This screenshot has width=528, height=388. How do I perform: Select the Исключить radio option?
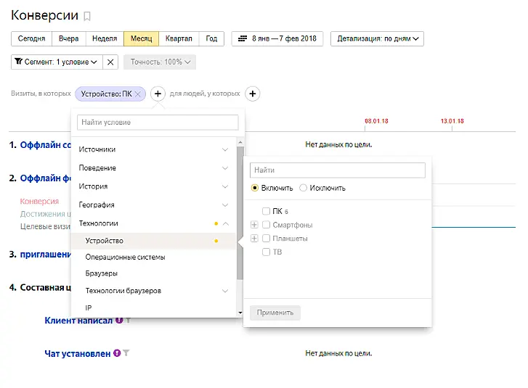click(304, 188)
